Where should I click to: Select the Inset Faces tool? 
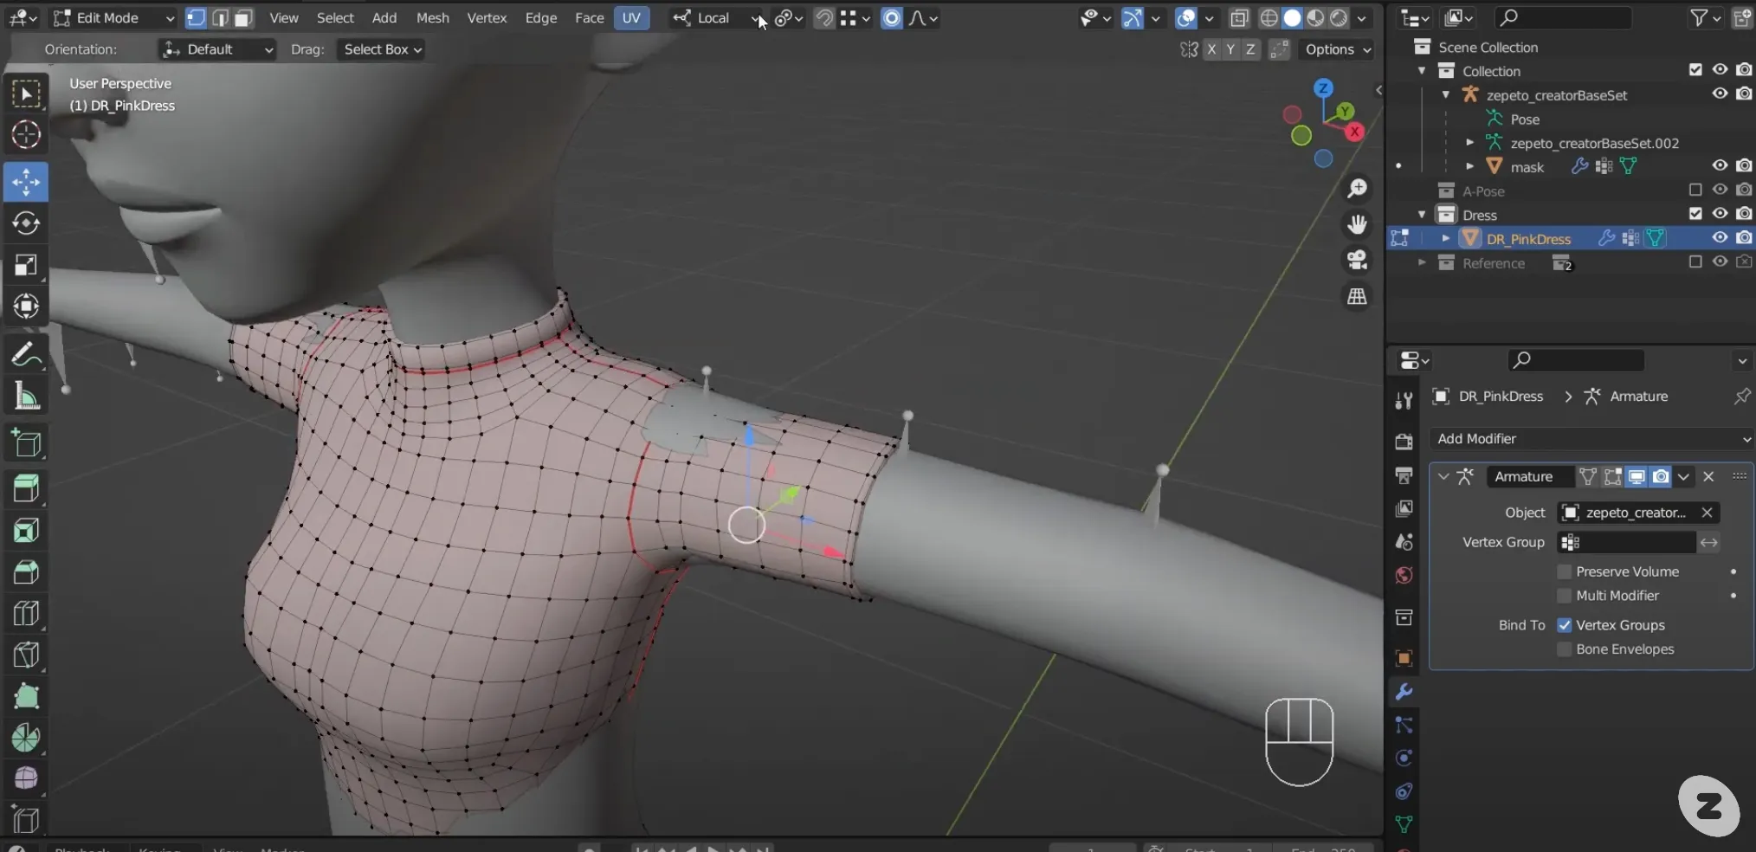(26, 530)
